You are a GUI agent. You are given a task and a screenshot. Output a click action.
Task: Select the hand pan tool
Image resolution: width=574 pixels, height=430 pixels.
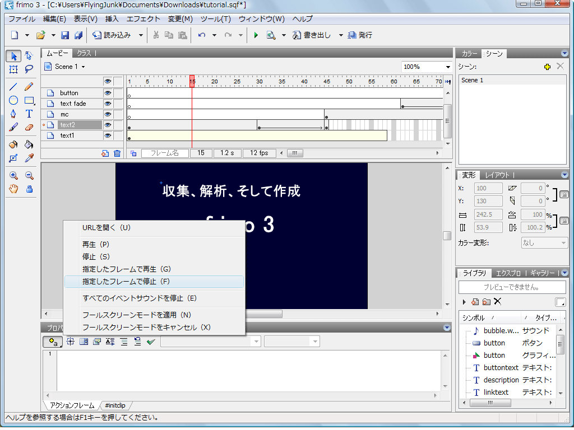[x=13, y=189]
